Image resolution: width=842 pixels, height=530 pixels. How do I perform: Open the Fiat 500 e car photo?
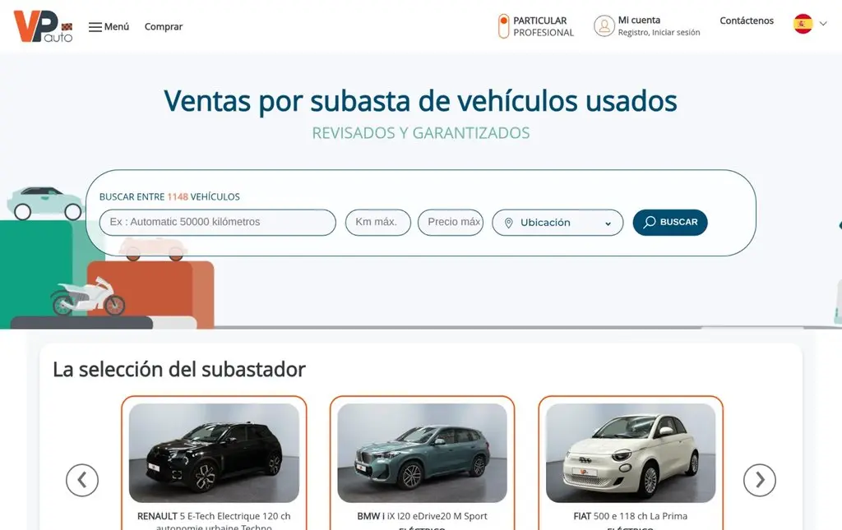[631, 453]
